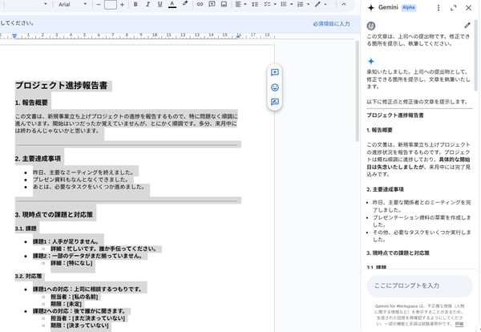Viewport: 481px width, 332px height.
Task: Open Gemini panel more options menu
Action: (439, 8)
